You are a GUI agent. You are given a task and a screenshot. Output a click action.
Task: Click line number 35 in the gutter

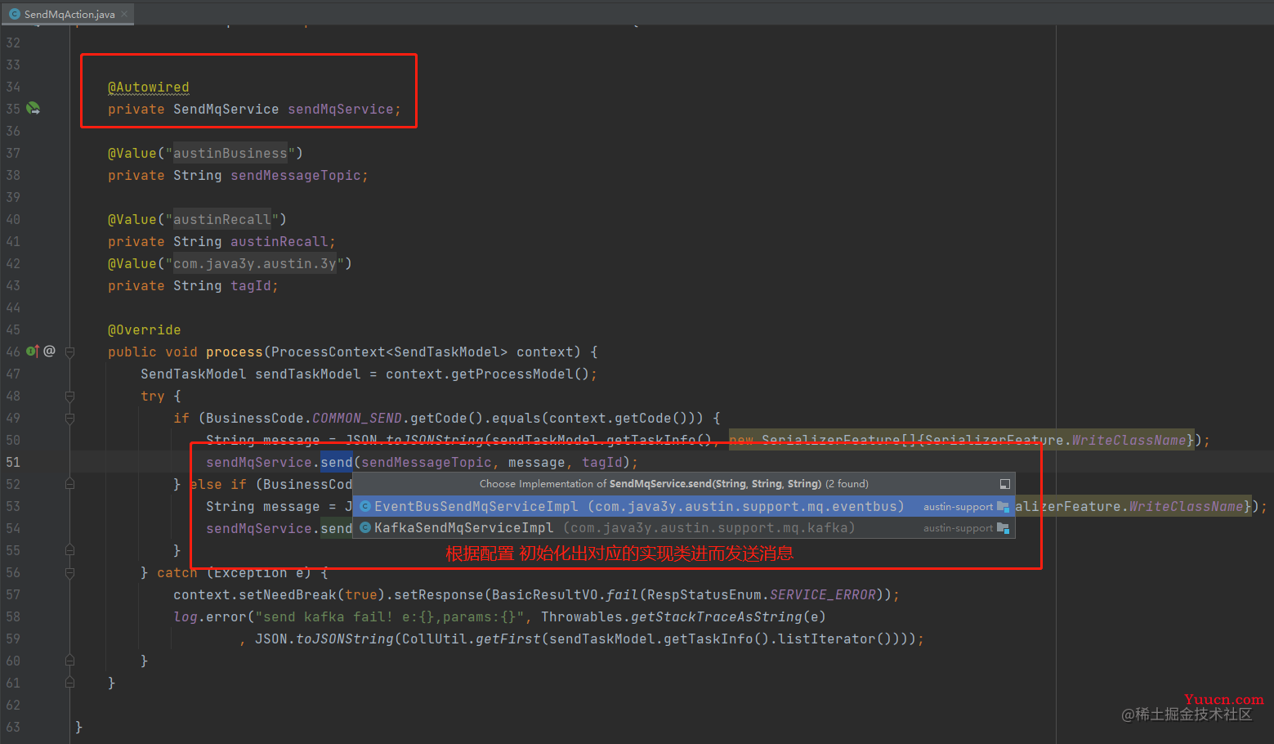(13, 109)
